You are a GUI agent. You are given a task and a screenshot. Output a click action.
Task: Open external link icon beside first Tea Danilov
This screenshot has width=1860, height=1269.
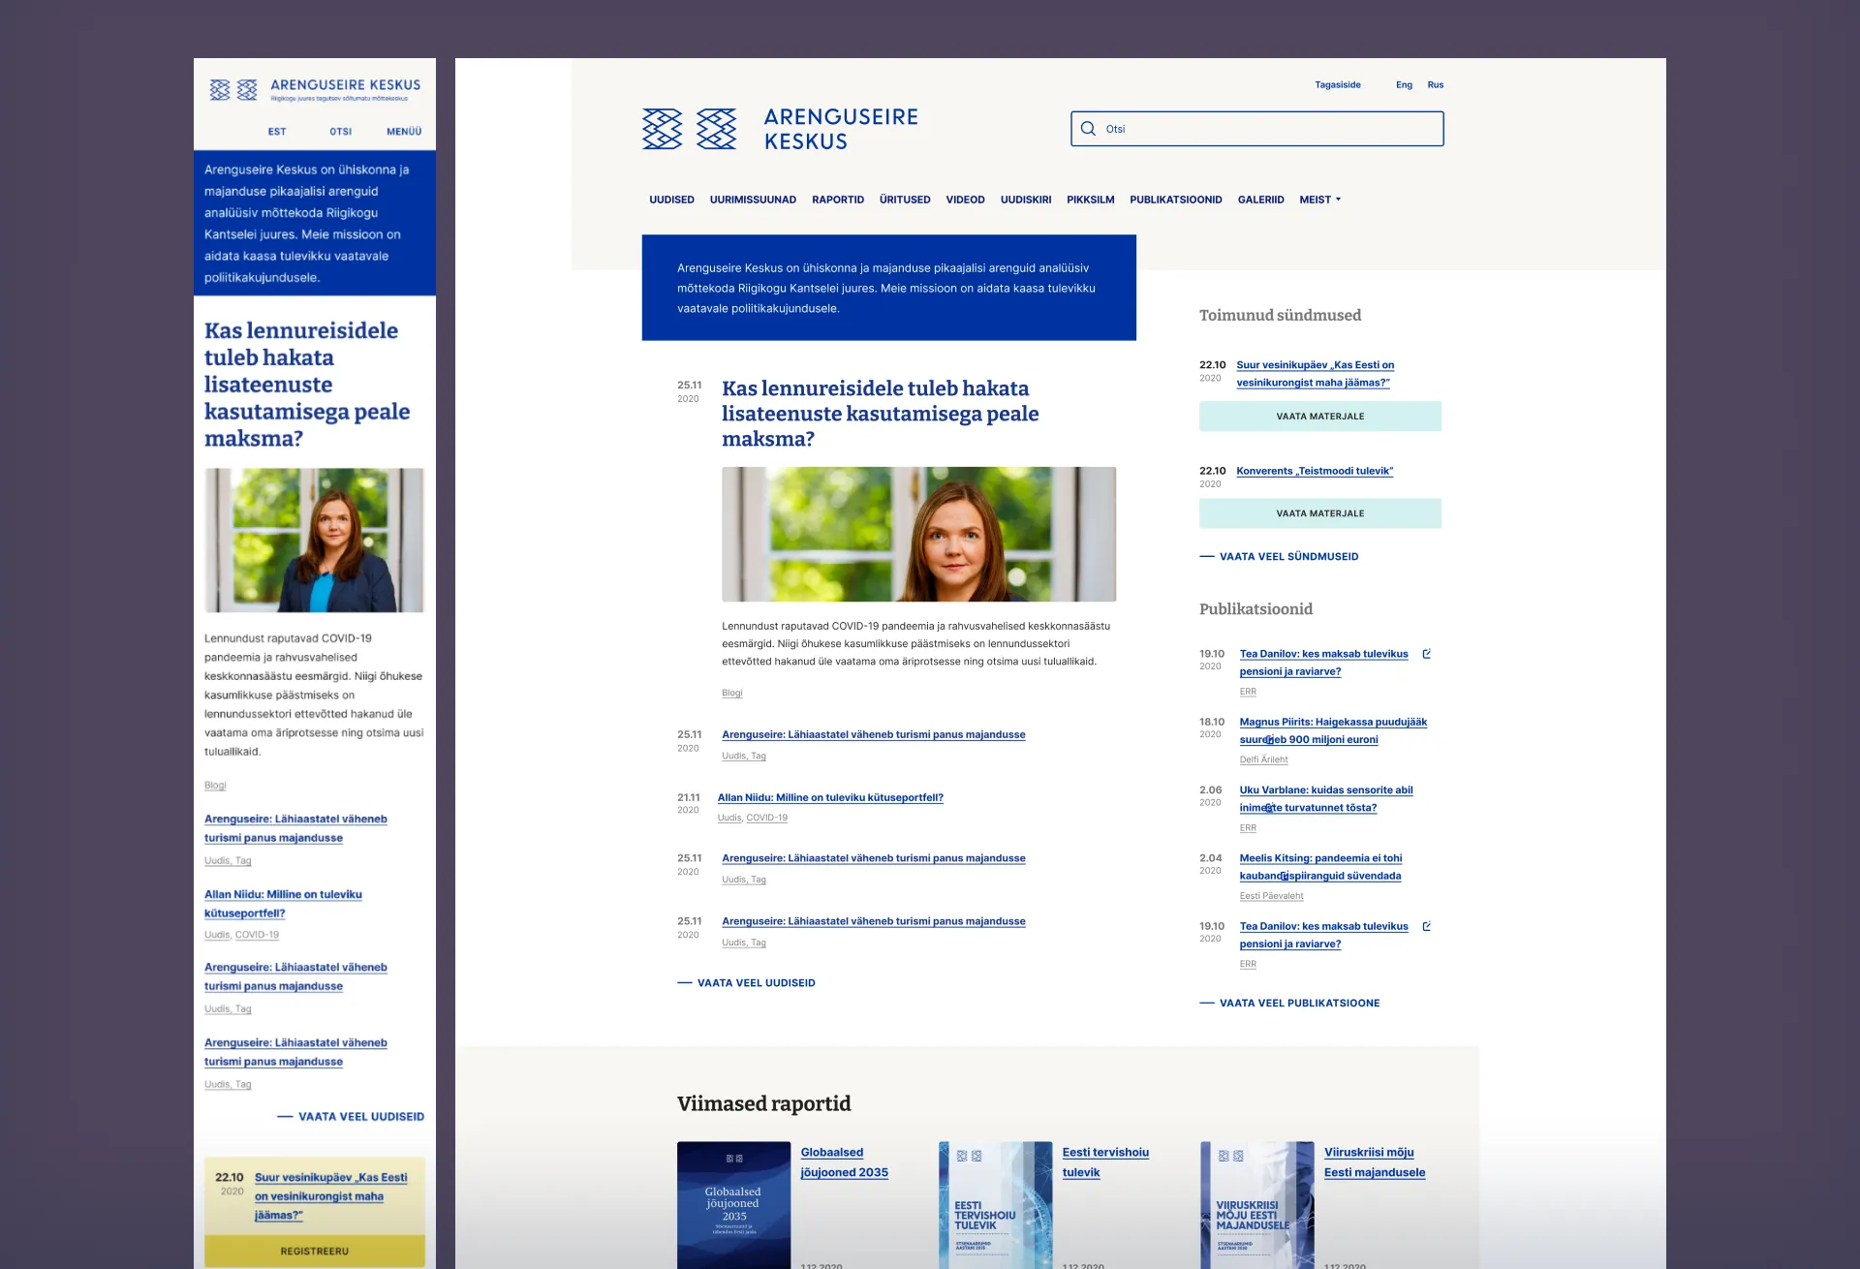[x=1426, y=654]
